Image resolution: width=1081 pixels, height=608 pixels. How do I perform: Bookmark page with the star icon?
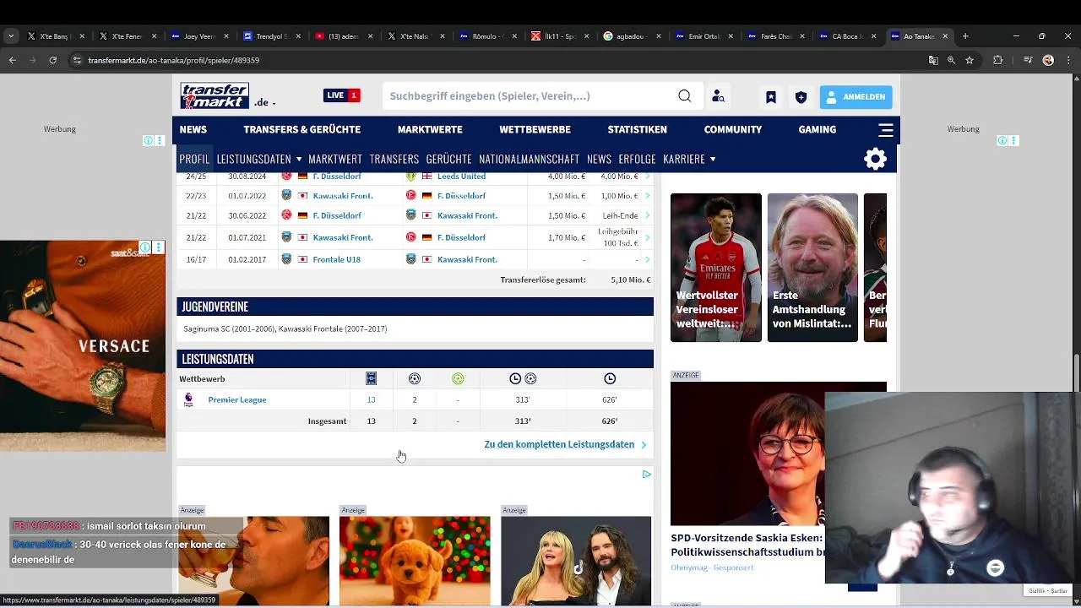click(970, 60)
